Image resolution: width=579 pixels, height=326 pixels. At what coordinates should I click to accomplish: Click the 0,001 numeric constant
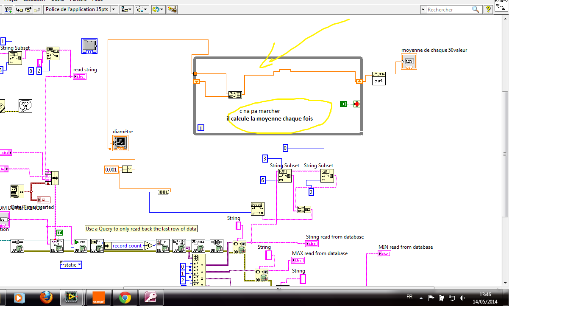[x=111, y=170]
